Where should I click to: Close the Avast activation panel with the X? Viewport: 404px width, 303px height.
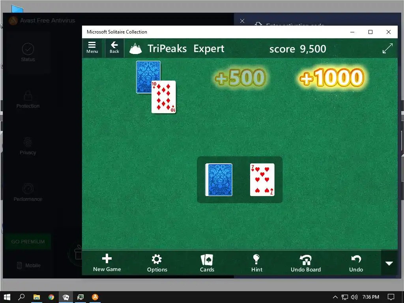pos(242,21)
